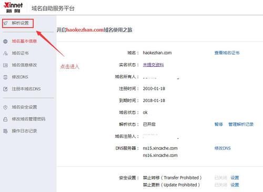
Task: Click the DNS服务器 field label
Action: point(127,148)
